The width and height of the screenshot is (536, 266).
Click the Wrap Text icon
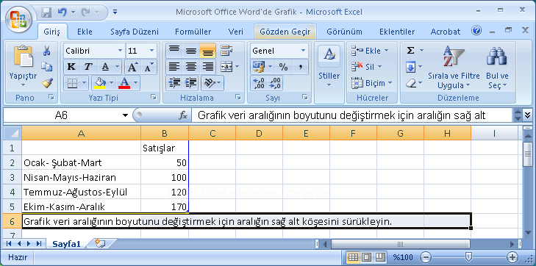226,51
